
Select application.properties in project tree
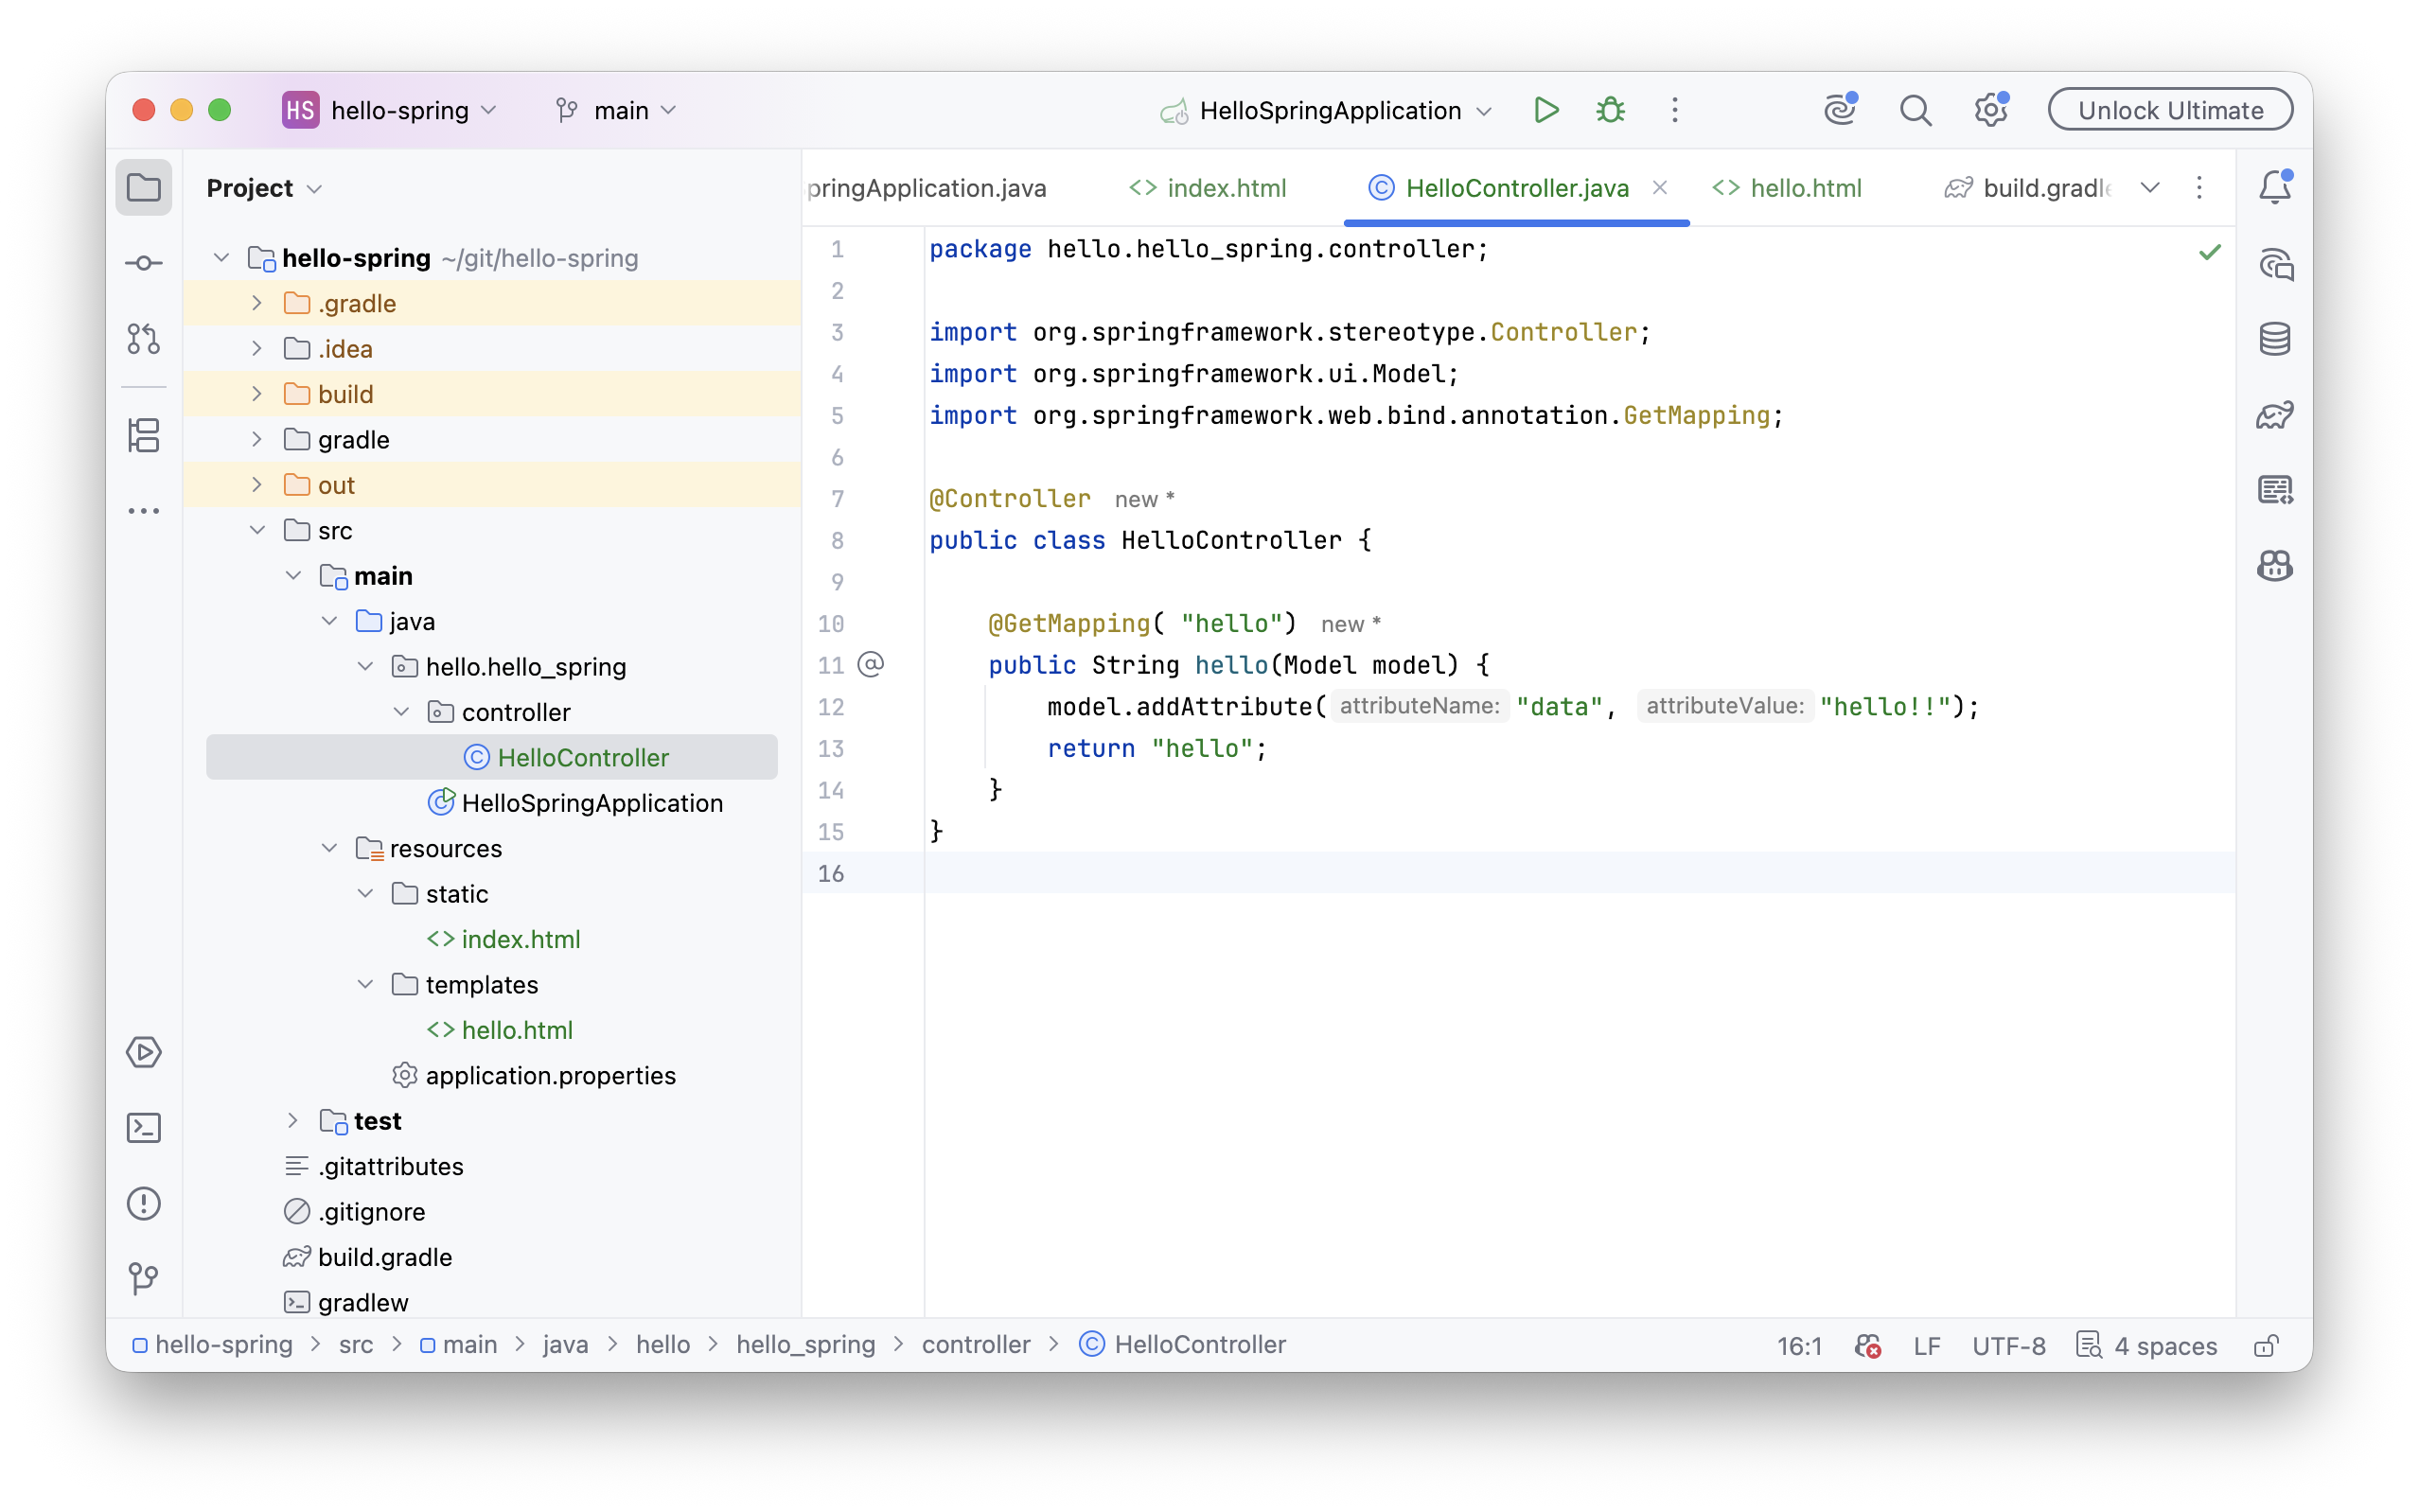550,1076
